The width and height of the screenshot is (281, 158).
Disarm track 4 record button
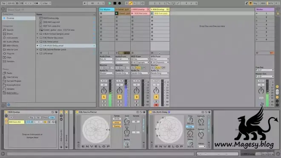click(x=156, y=105)
